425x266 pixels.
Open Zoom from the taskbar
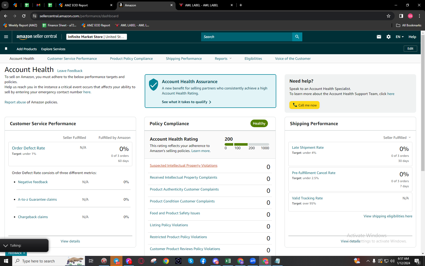click(253, 261)
